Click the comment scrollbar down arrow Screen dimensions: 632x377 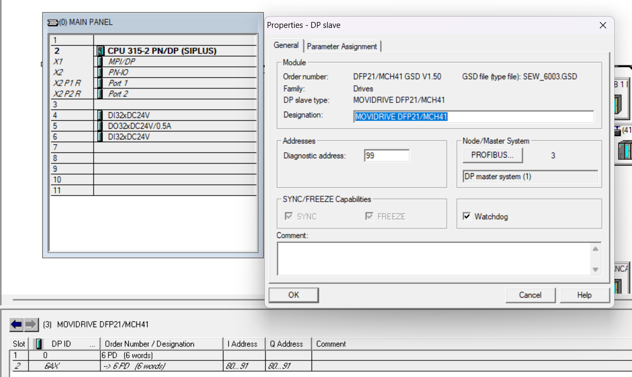click(x=595, y=270)
